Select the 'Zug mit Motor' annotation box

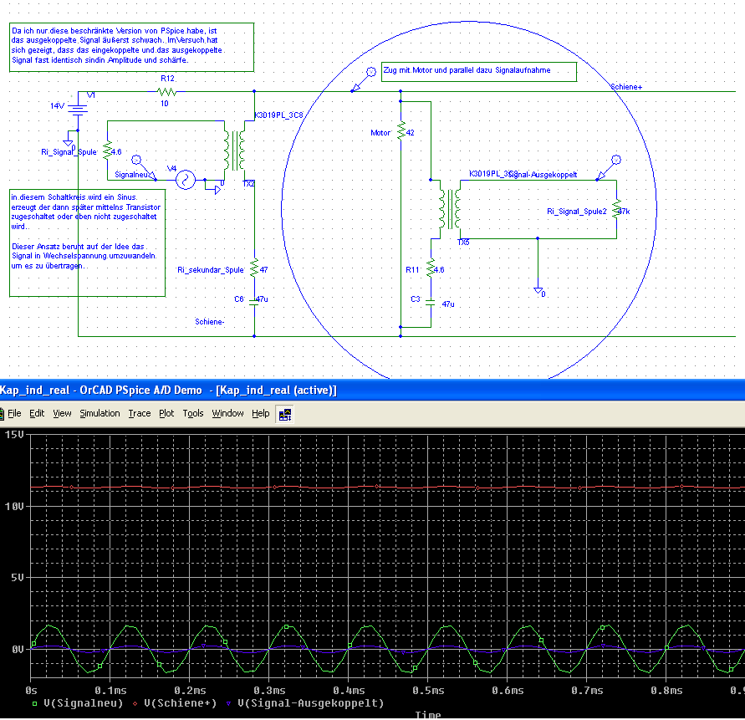pyautogui.click(x=479, y=71)
